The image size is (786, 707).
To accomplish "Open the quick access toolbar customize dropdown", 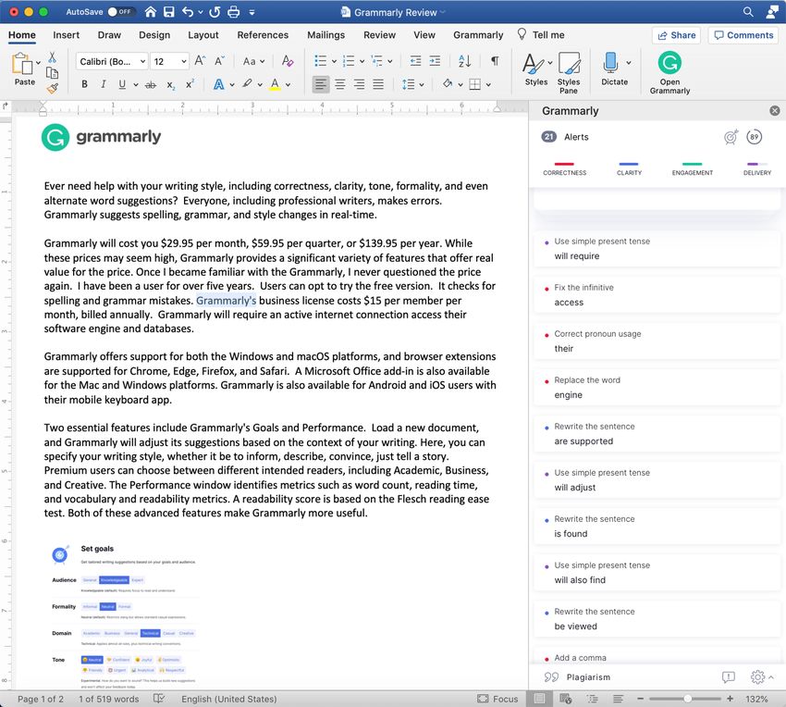I will click(x=252, y=12).
